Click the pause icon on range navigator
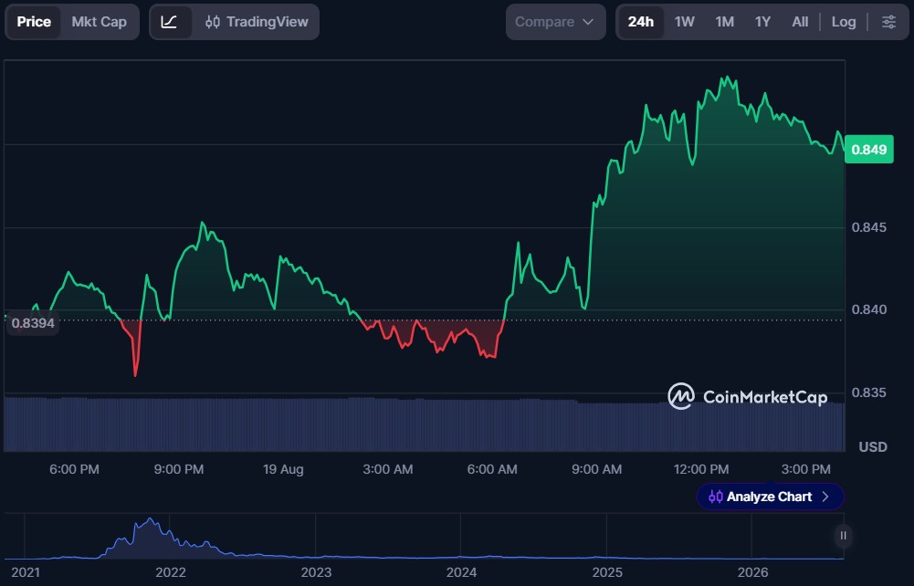 843,535
